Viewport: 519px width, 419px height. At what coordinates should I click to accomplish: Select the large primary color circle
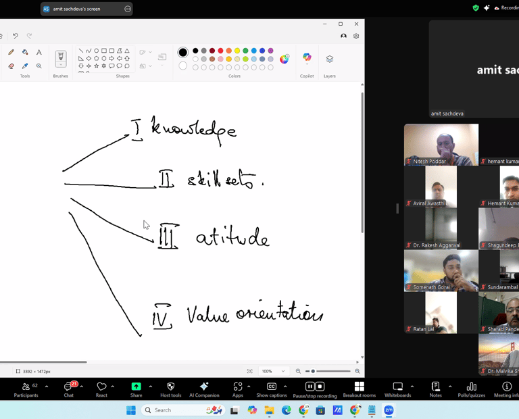coord(182,52)
